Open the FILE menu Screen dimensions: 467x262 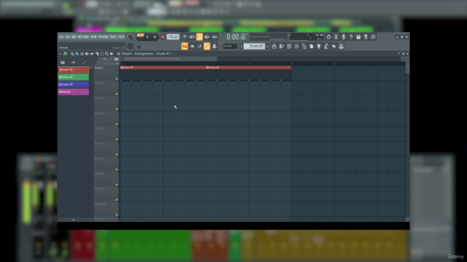pyautogui.click(x=61, y=37)
